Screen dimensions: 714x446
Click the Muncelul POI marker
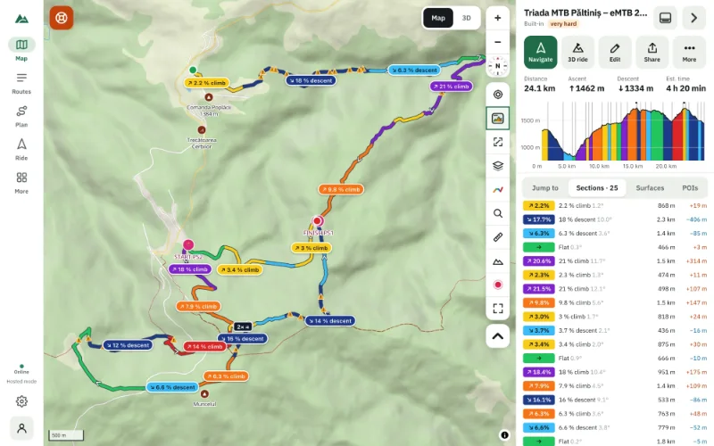[205, 393]
